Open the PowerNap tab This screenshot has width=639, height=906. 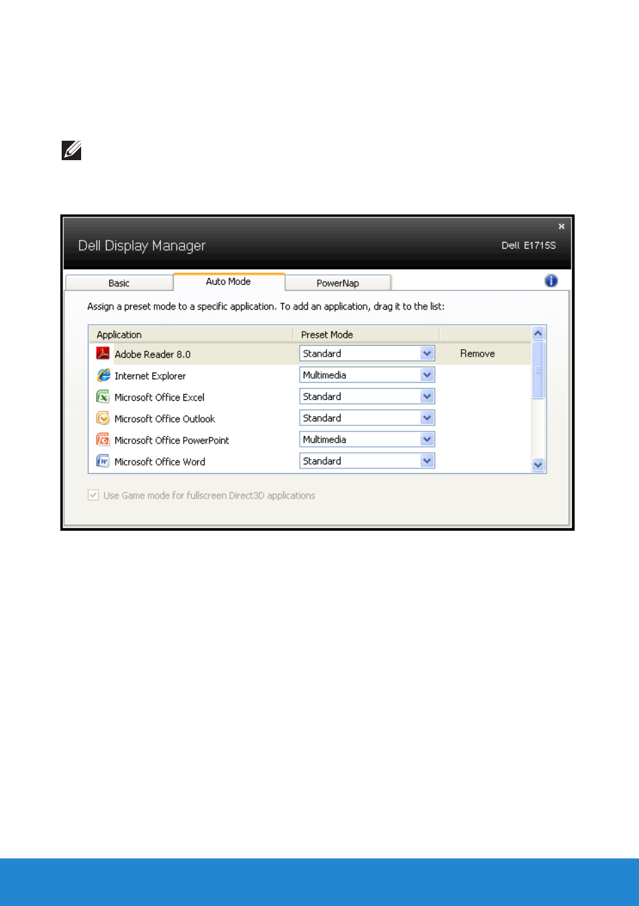[338, 283]
